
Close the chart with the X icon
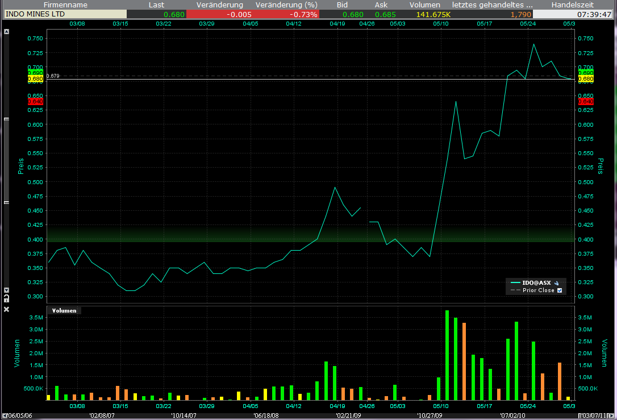point(6,309)
